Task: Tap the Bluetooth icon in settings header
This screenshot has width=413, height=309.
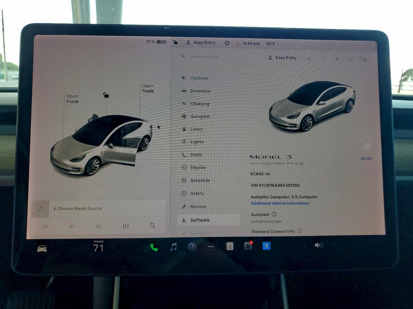Action: click(x=350, y=59)
